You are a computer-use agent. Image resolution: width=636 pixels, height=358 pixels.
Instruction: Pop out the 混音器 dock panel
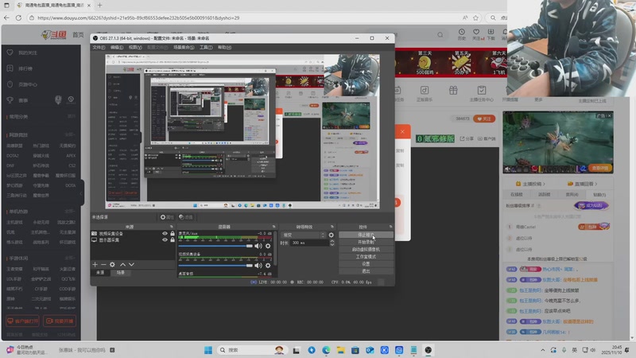(x=273, y=227)
